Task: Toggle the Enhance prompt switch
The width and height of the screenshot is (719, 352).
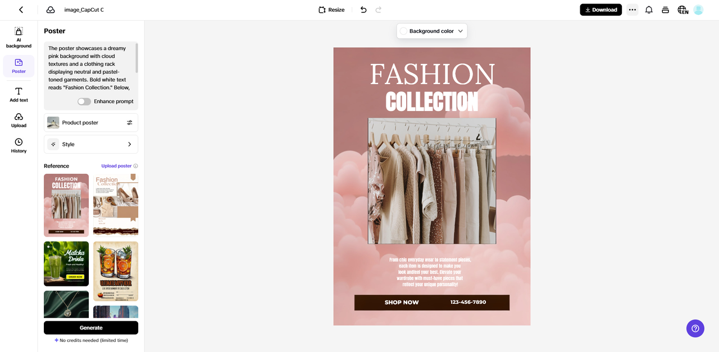Action: pos(84,101)
